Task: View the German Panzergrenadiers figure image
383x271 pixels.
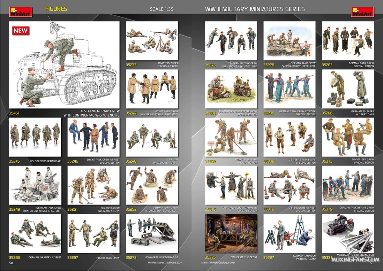Action: click(x=152, y=137)
